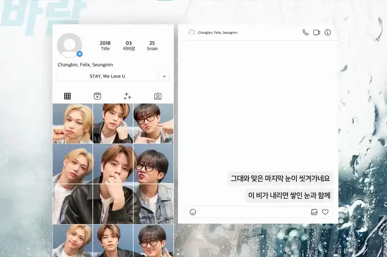
Task: Switch to the reels video tab
Action: pos(97,96)
